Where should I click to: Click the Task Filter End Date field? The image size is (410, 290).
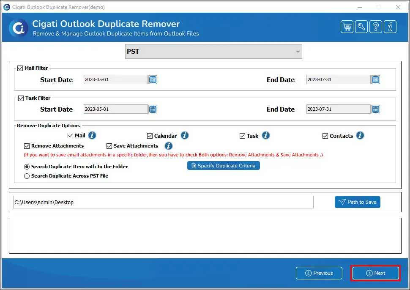[x=338, y=109]
